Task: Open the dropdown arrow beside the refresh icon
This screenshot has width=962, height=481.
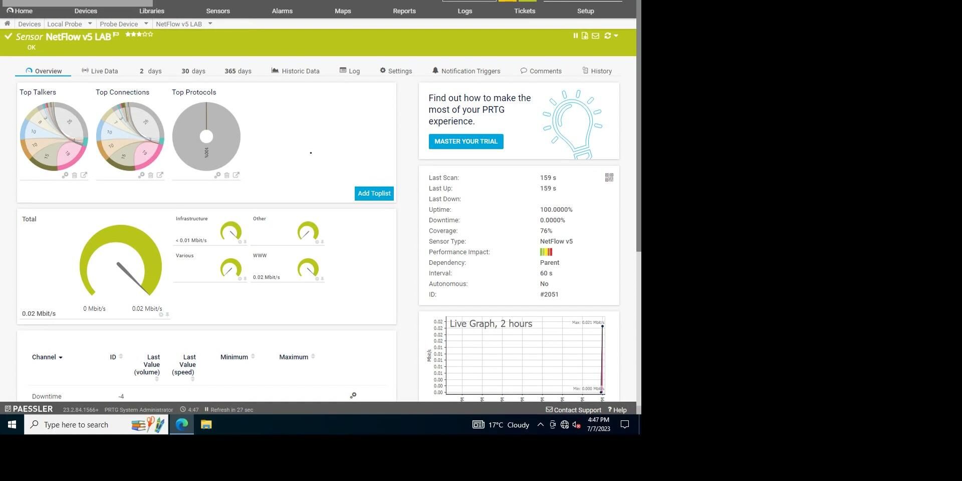Action: 616,36
